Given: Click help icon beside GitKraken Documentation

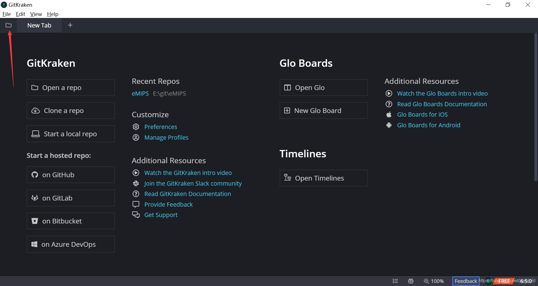Looking at the screenshot, I should click(x=136, y=194).
